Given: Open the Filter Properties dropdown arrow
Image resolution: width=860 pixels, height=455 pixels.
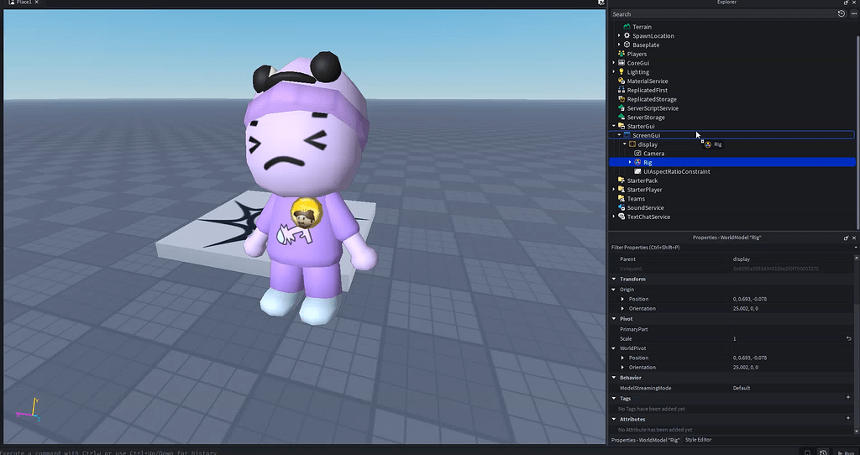Looking at the screenshot, I should coord(855,248).
